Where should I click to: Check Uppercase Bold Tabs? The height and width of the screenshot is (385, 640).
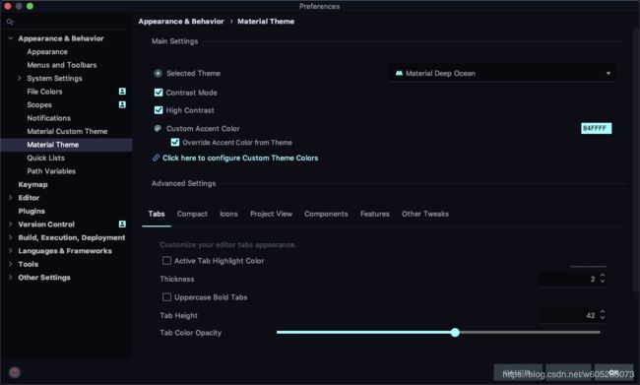[x=166, y=297]
